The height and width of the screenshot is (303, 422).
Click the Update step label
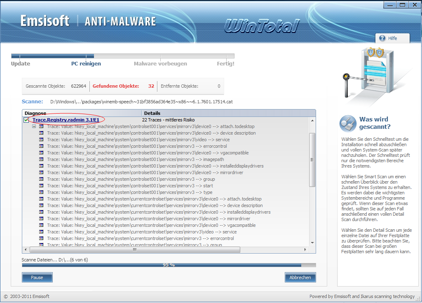[x=21, y=64]
